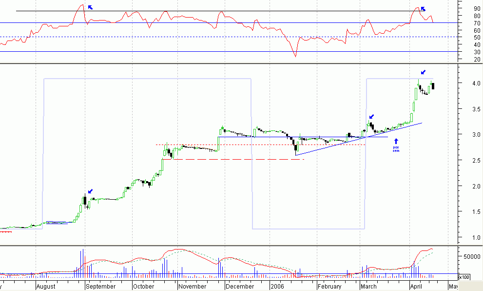Click the 50000 volume scale value
Screen dimensions: 483x291
point(472,256)
